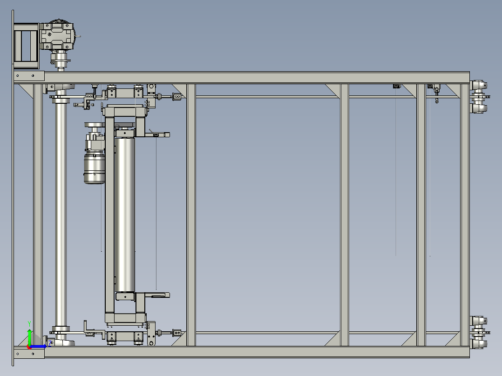The image size is (502, 376).
Task: Click the upper arm bracket beside the roller
Action: [157, 134]
